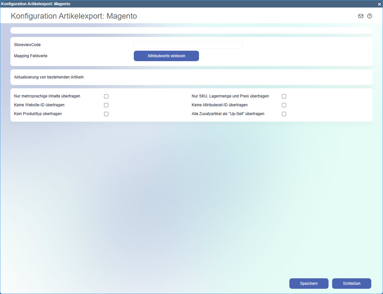Toggle Keine Attributeset-ID übertragen checkbox
The width and height of the screenshot is (383, 294).
tap(284, 105)
